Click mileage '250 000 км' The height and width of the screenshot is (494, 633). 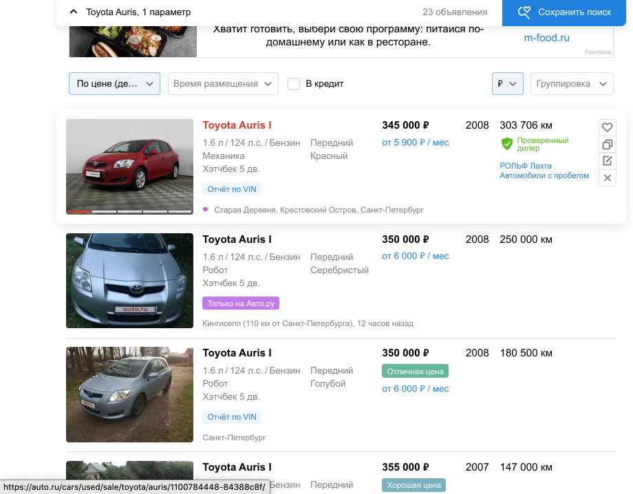click(526, 239)
